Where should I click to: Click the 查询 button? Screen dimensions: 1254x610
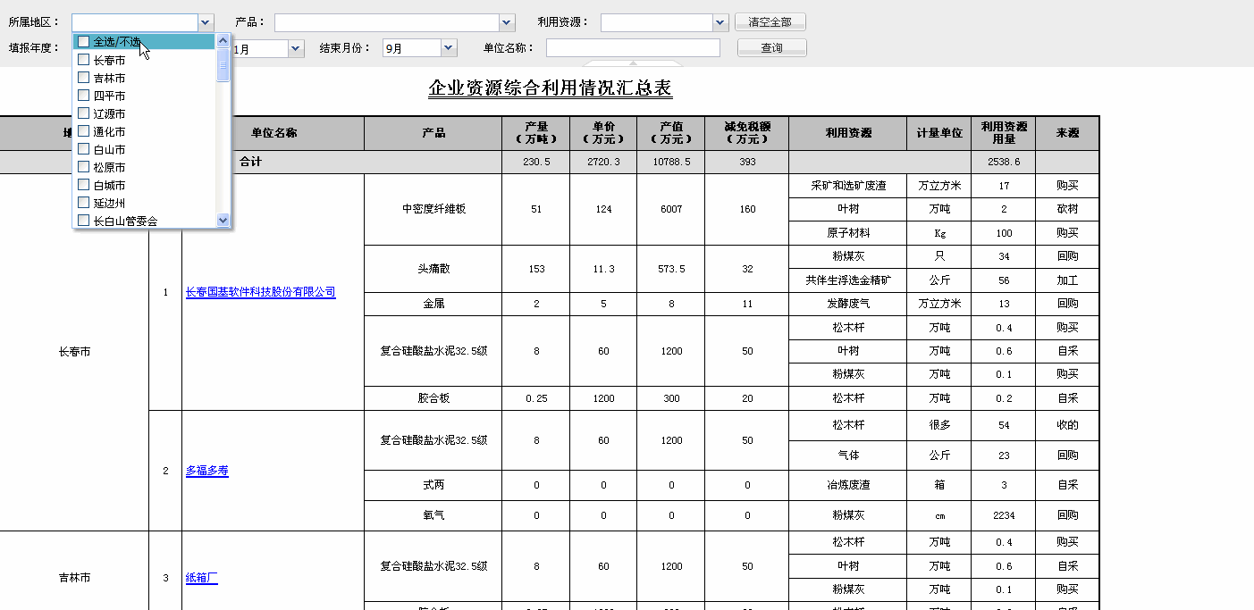coord(771,48)
